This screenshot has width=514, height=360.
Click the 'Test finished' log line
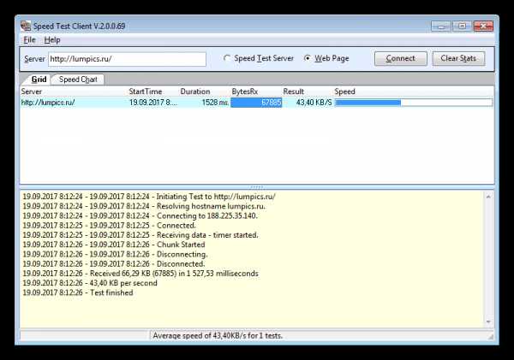(x=78, y=292)
